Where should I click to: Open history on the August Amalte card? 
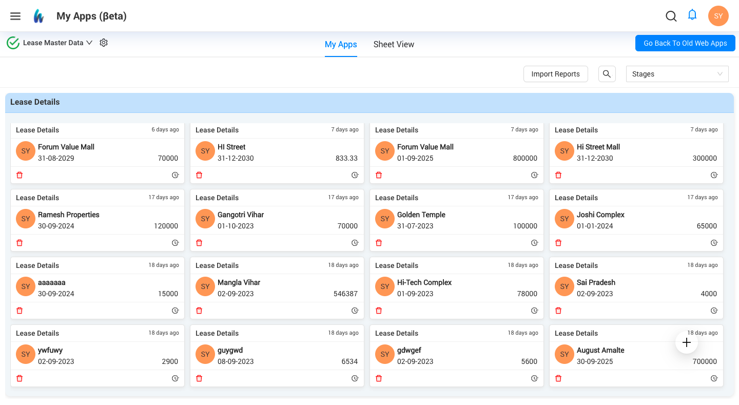[x=714, y=378]
